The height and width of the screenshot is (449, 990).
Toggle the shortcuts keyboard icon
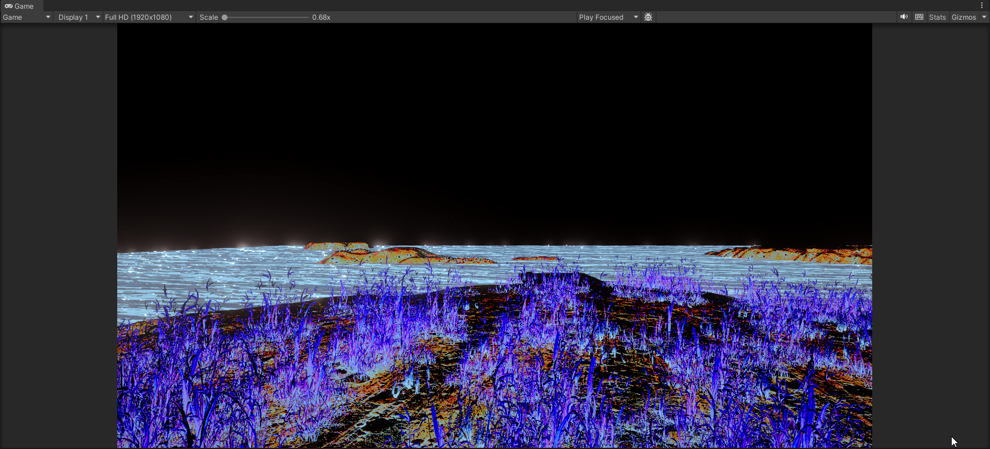click(x=919, y=17)
